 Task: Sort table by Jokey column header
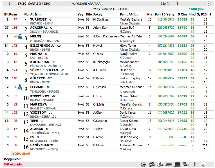98,14
